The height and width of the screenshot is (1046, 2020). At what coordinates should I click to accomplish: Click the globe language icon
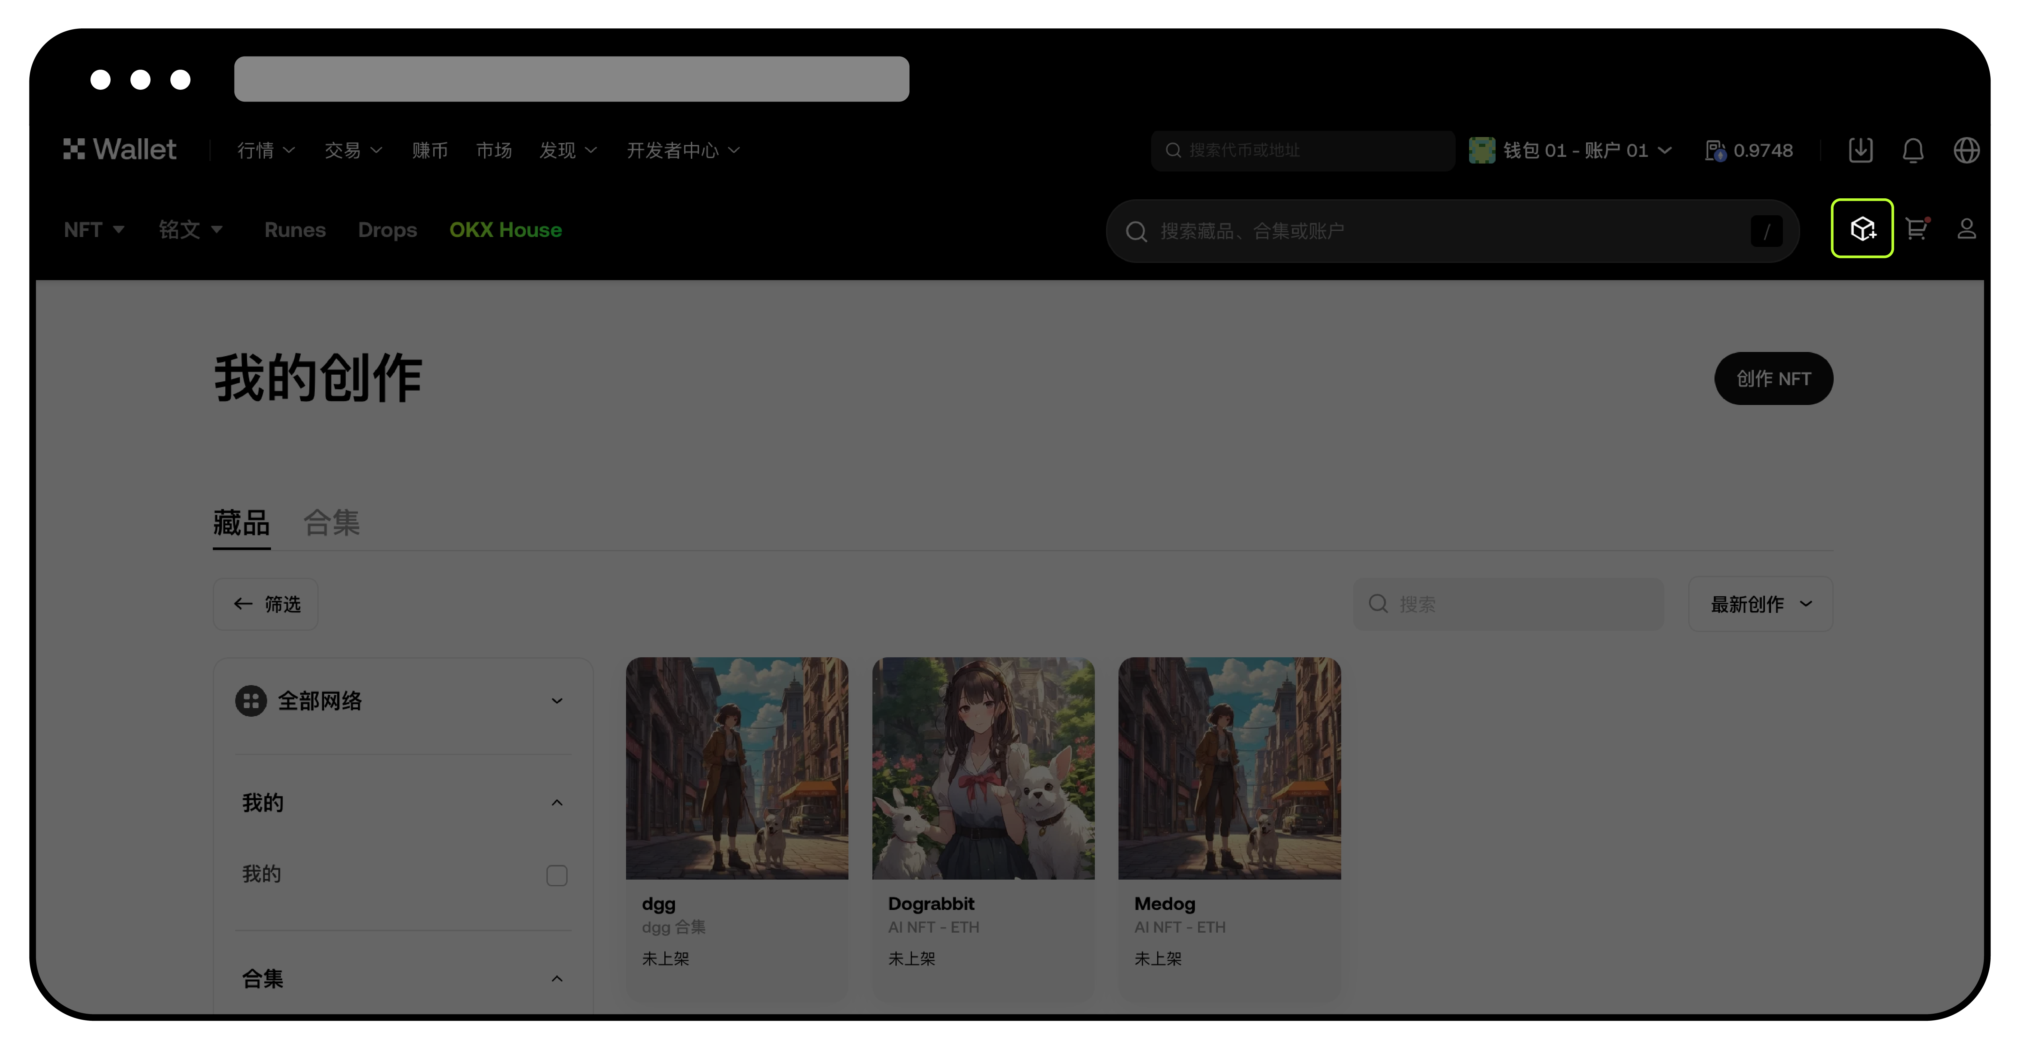1966,150
